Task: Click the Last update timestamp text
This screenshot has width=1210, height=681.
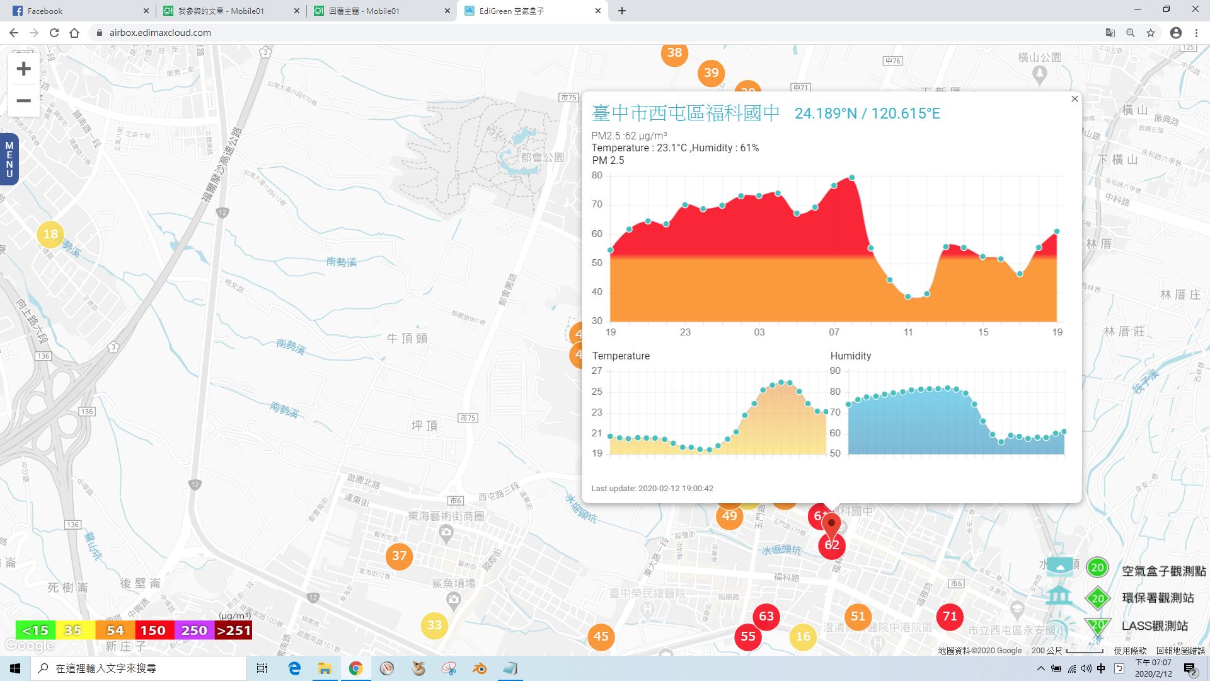Action: [652, 488]
